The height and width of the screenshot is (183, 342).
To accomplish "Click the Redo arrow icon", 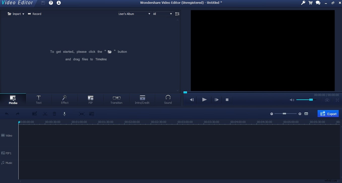I will pos(17,114).
